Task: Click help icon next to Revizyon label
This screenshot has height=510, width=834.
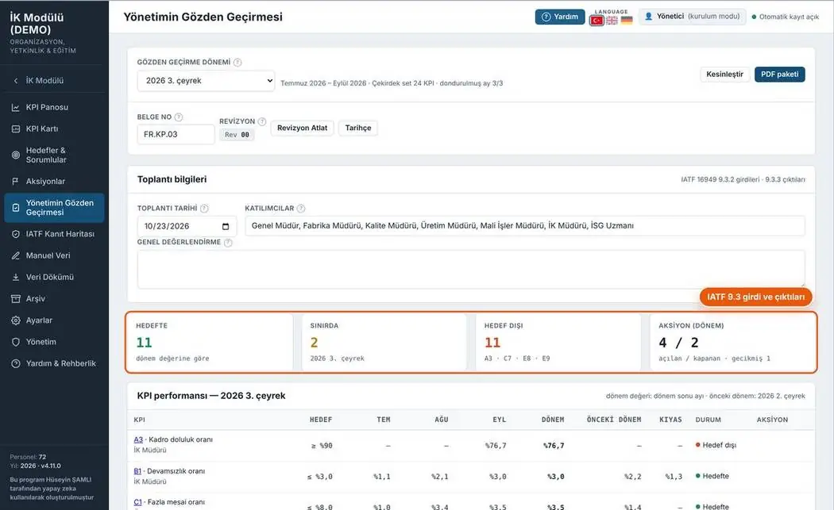Action: point(261,121)
